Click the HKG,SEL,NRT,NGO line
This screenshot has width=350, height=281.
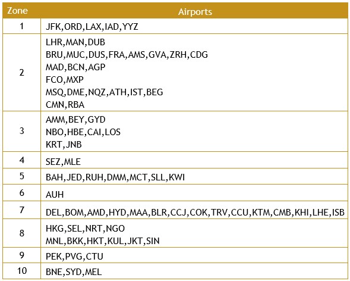click(85, 229)
